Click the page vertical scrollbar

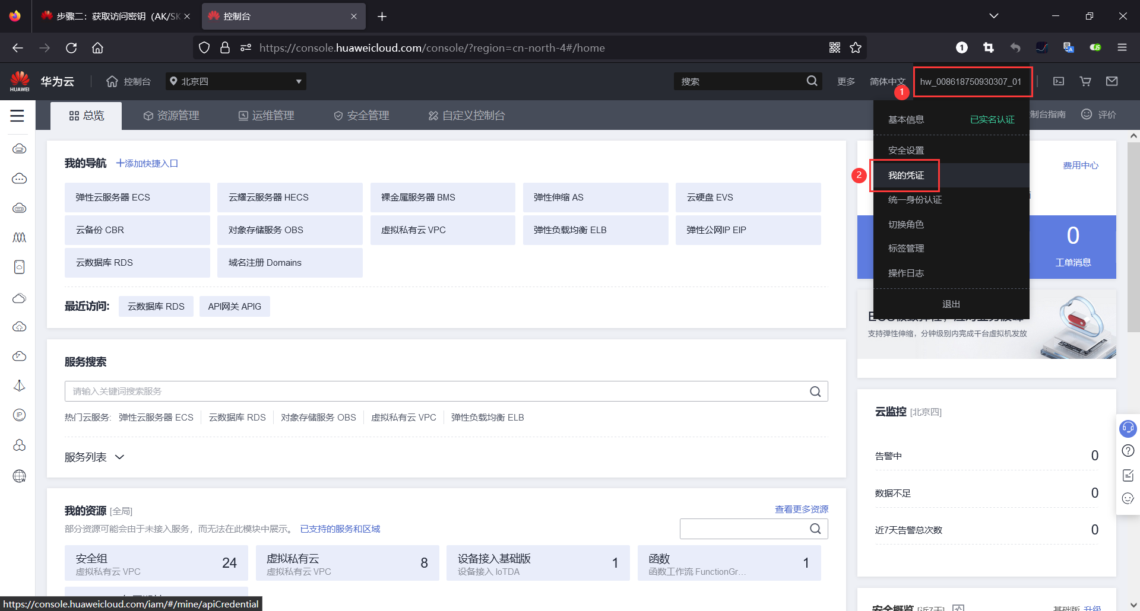coord(1133,237)
